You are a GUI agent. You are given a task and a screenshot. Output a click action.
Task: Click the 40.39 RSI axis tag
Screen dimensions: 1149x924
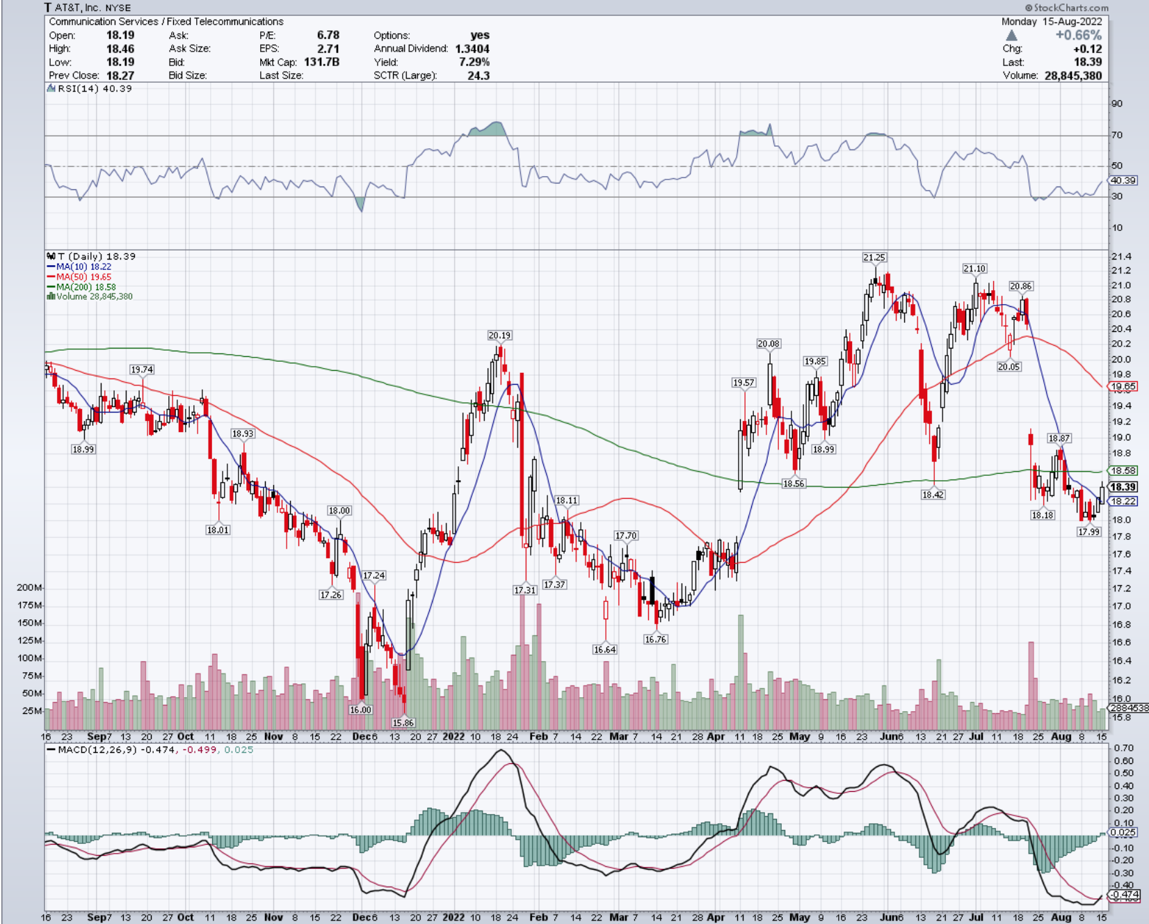(1123, 180)
